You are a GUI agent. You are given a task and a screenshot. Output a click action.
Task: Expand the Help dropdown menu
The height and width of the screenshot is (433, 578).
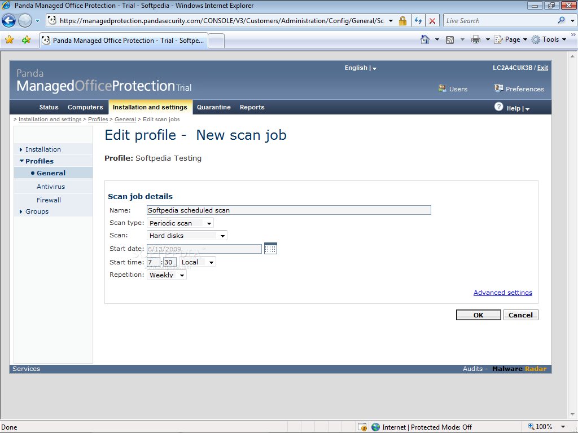[x=518, y=108]
